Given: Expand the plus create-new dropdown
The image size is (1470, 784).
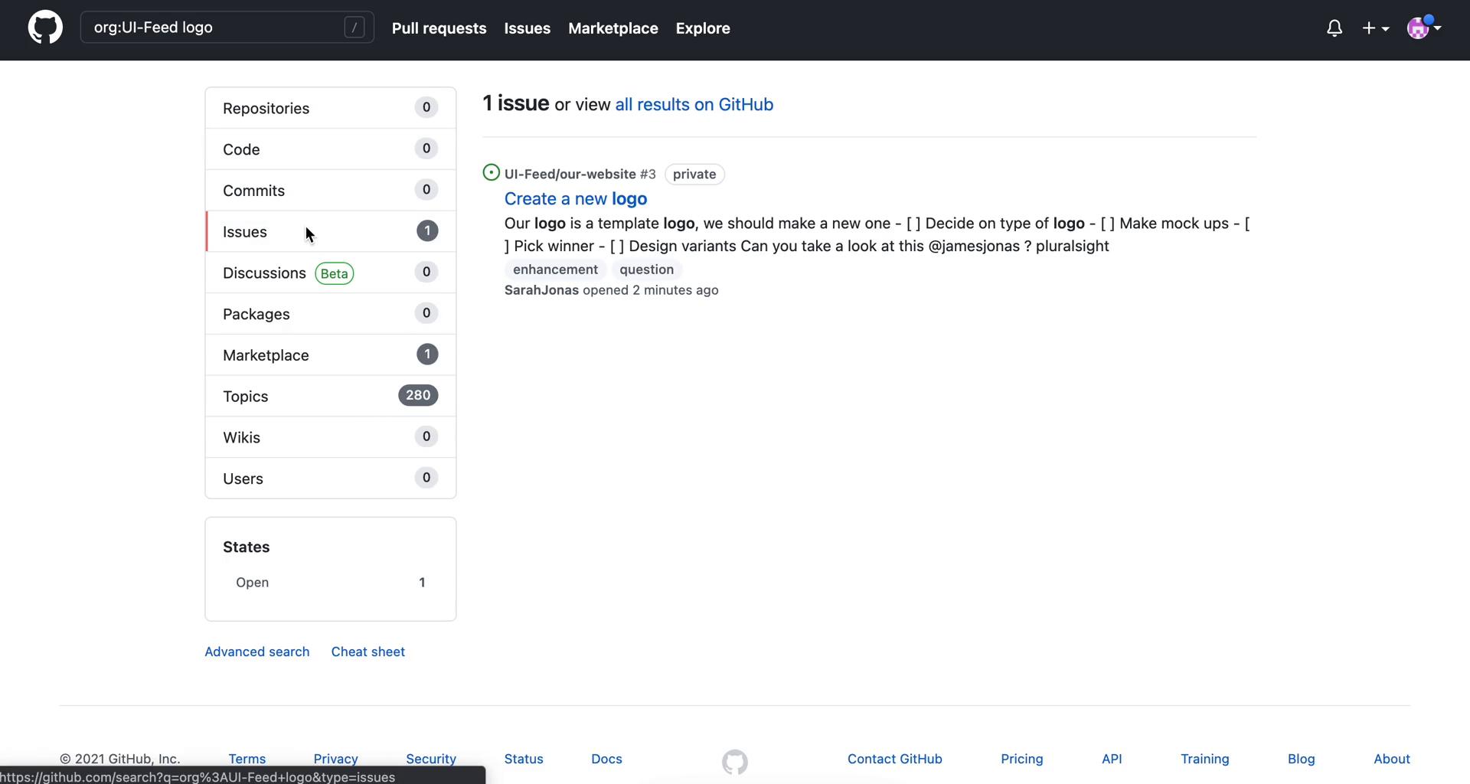Looking at the screenshot, I should [1376, 28].
